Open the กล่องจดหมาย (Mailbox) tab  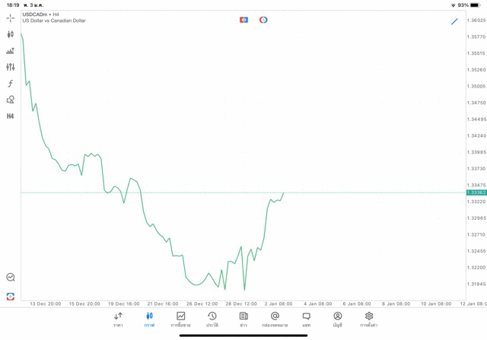[275, 319]
